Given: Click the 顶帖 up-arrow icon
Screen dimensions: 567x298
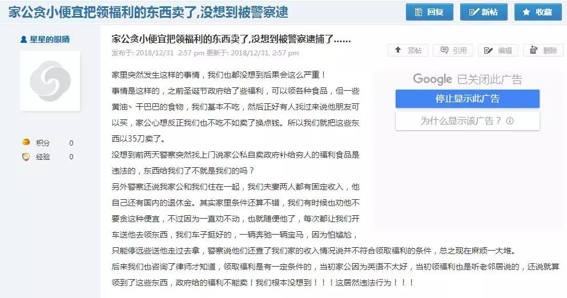Looking at the screenshot, I should [398, 50].
